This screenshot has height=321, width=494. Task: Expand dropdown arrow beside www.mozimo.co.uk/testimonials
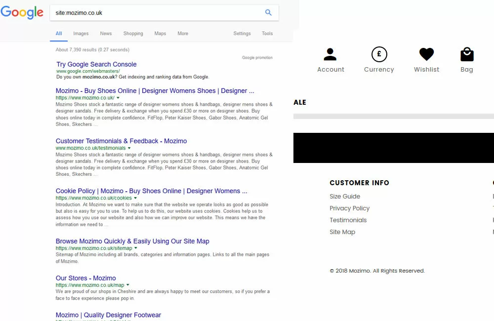(x=129, y=148)
